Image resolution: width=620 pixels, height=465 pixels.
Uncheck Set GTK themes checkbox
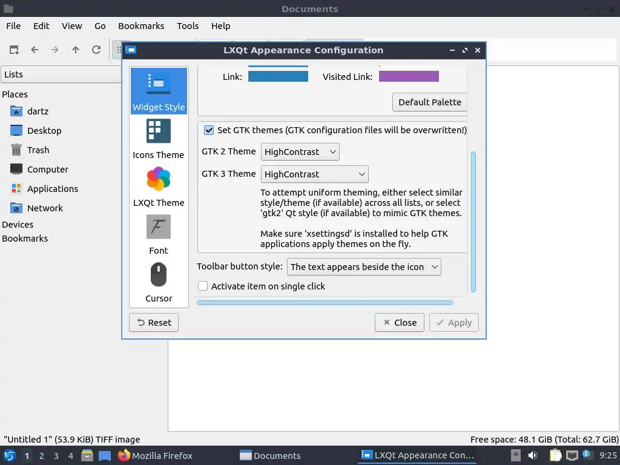pos(209,130)
